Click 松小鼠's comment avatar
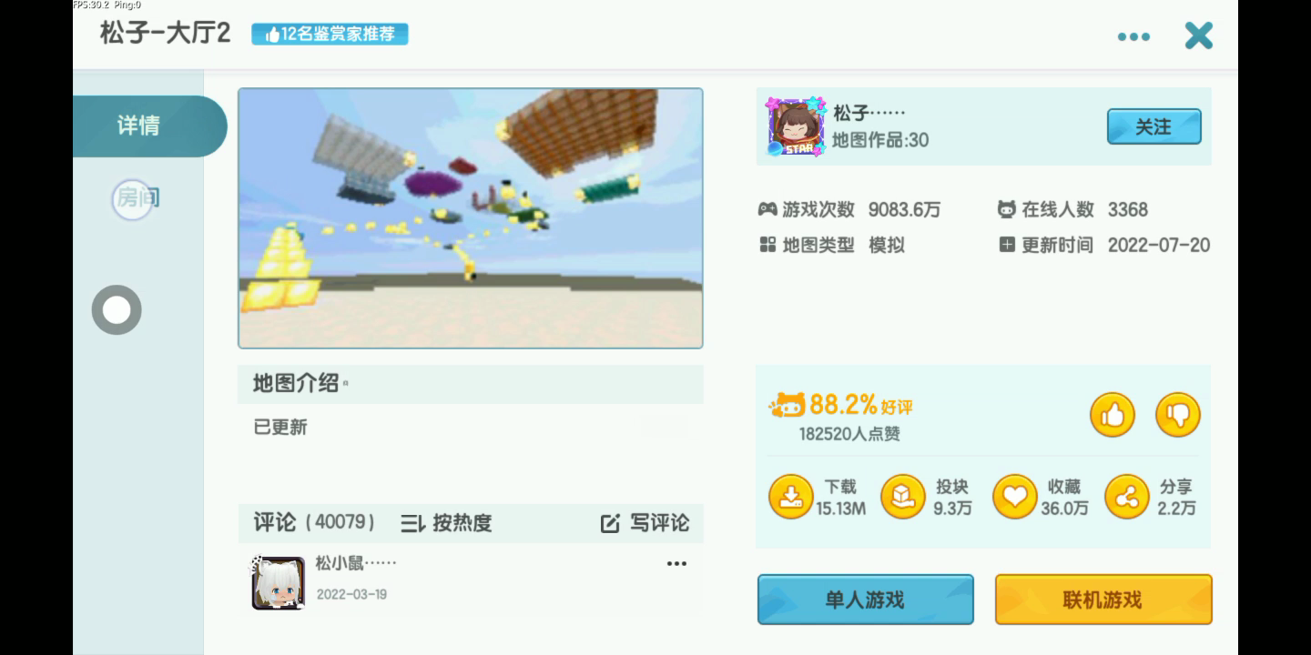Image resolution: width=1311 pixels, height=655 pixels. tap(279, 582)
